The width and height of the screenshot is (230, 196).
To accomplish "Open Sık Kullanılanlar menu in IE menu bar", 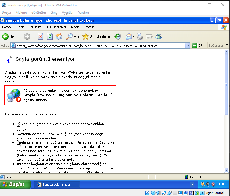I will pyautogui.click(x=56, y=27).
